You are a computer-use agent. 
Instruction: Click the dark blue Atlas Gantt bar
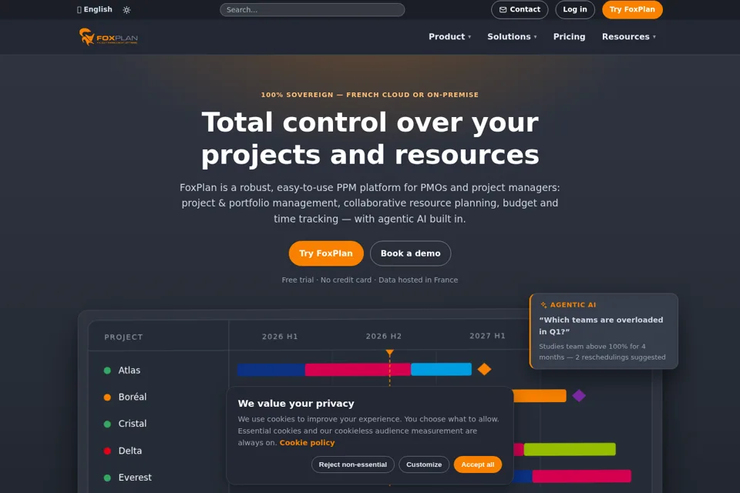click(271, 370)
